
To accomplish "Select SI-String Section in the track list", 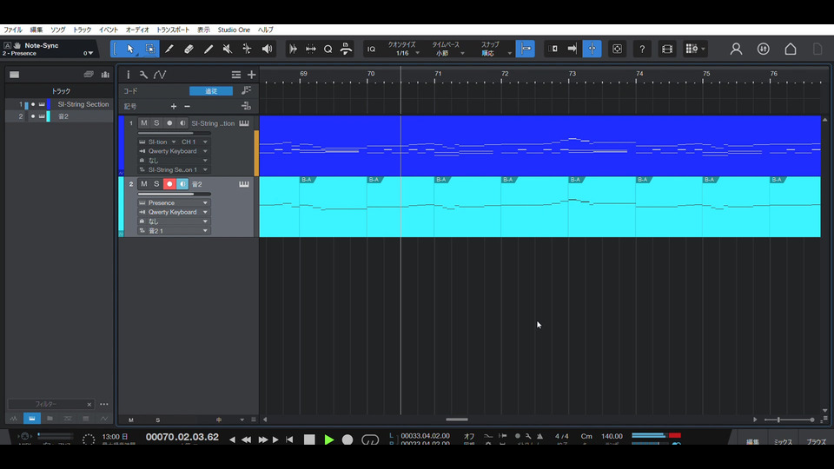I will coord(83,104).
